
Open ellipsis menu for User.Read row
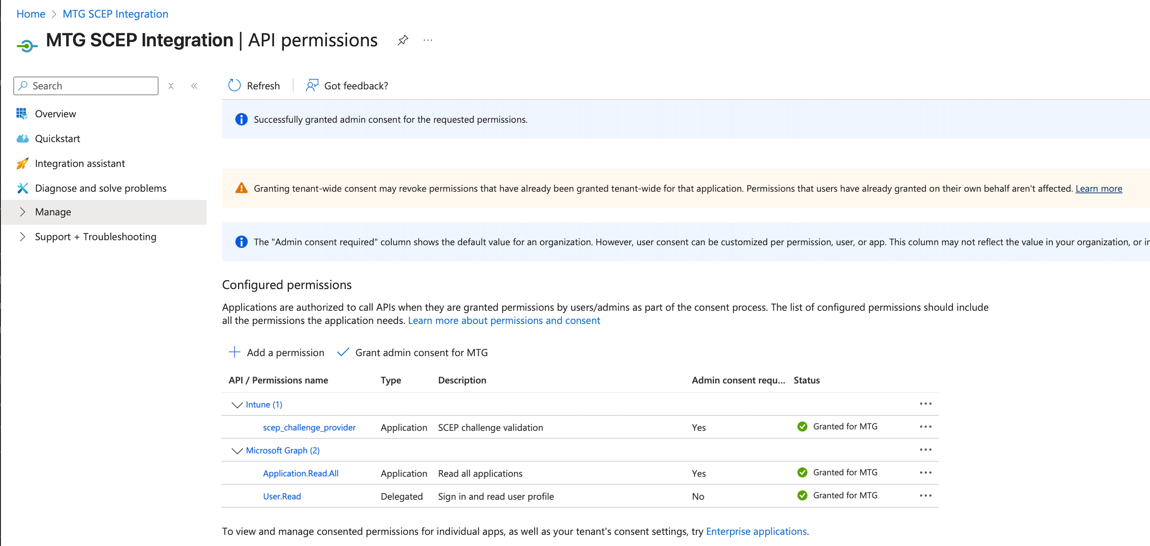coord(925,496)
